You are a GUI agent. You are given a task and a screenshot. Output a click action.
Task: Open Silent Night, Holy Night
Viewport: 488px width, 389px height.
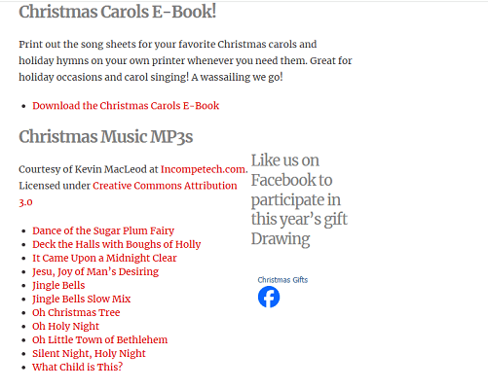89,353
